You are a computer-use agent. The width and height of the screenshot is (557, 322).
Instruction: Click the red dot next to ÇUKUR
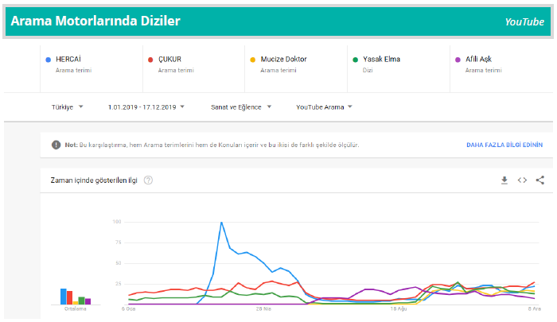point(150,60)
